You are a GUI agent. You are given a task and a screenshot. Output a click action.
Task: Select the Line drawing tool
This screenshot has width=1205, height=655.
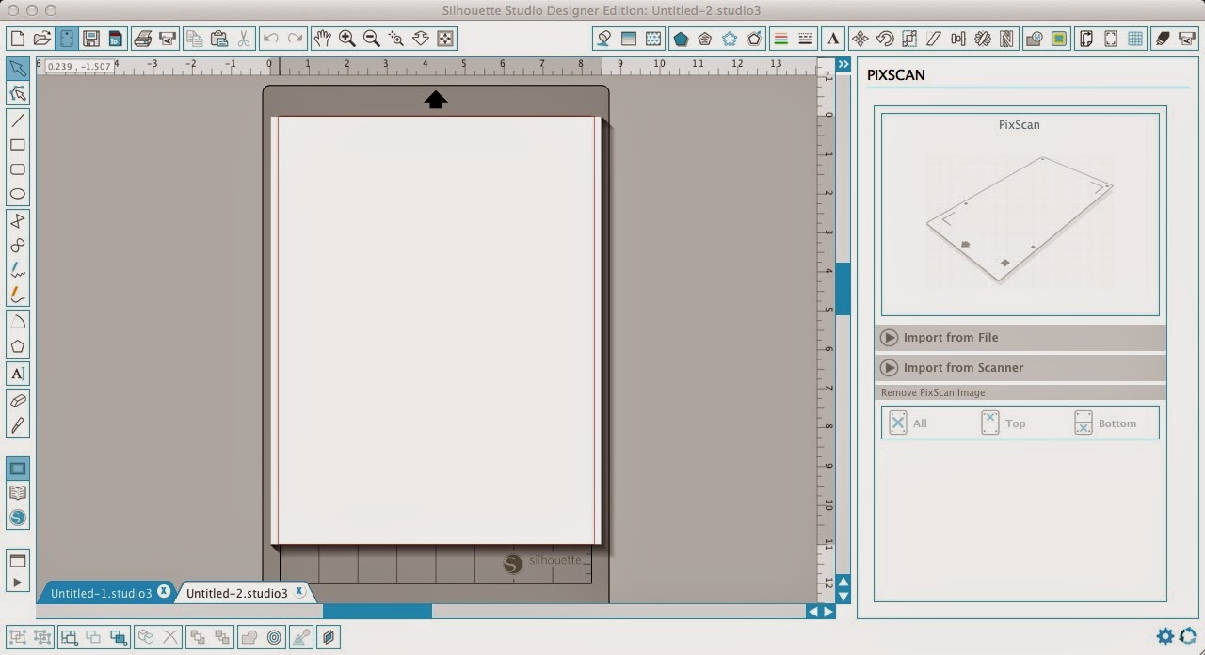coord(17,120)
